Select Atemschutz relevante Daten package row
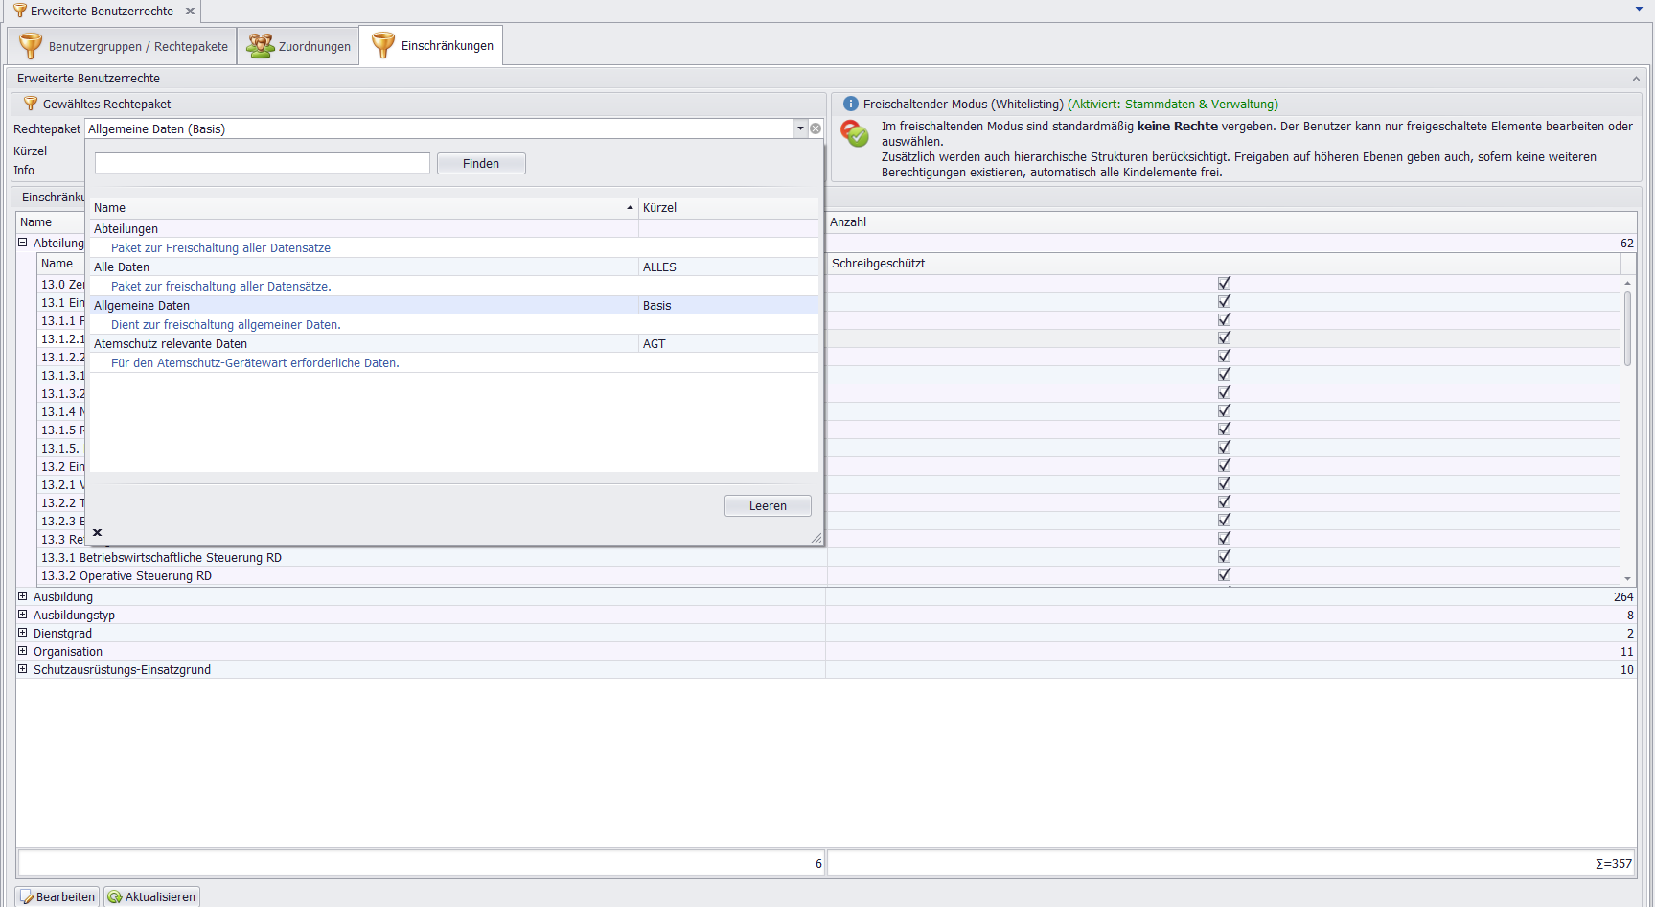This screenshot has width=1655, height=907. tap(364, 344)
